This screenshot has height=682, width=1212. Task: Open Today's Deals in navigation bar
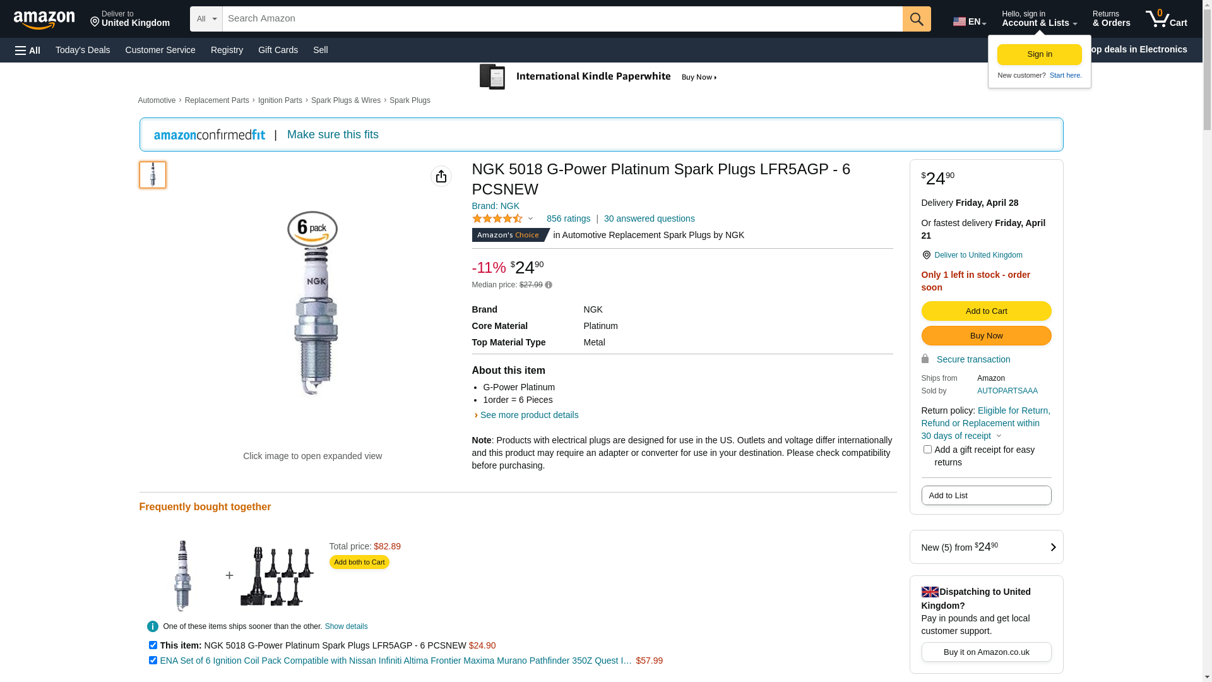tap(83, 50)
